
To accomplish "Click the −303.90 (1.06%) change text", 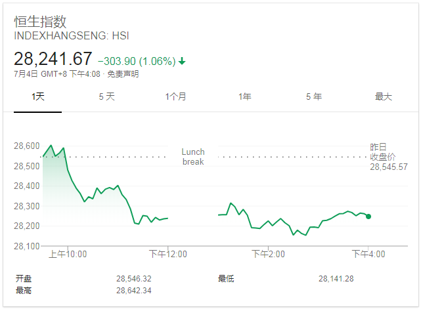I will pos(137,61).
